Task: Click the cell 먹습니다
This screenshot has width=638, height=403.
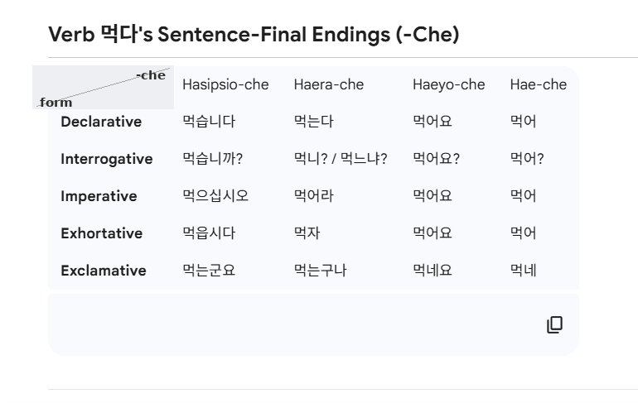Action: (x=209, y=122)
